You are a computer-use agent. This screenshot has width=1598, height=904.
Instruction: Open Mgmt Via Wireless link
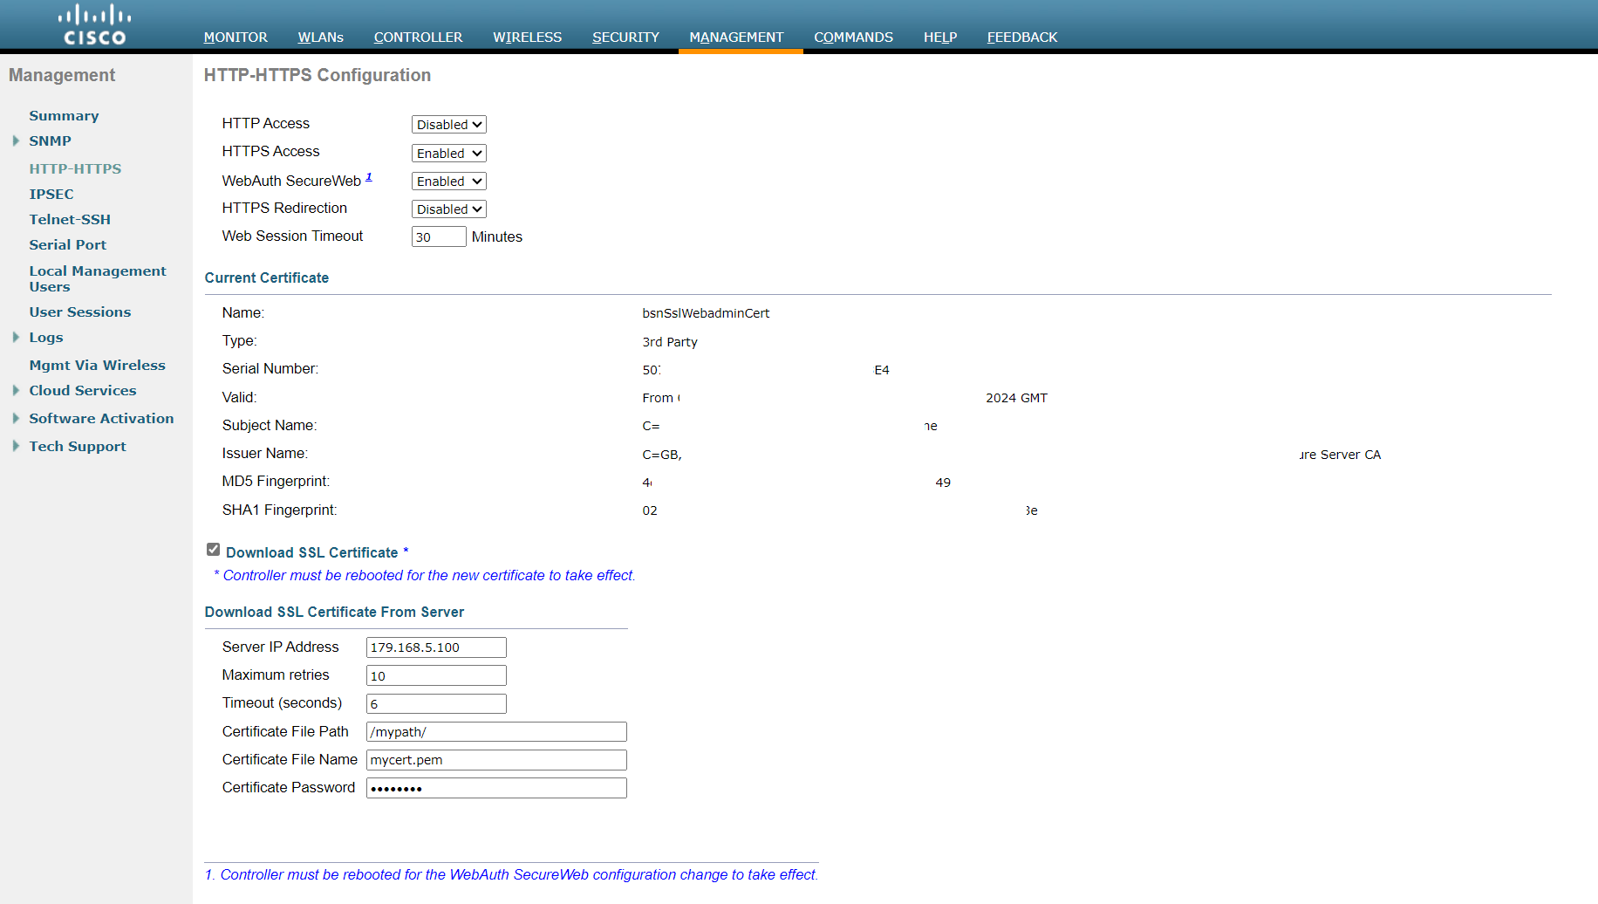(97, 365)
